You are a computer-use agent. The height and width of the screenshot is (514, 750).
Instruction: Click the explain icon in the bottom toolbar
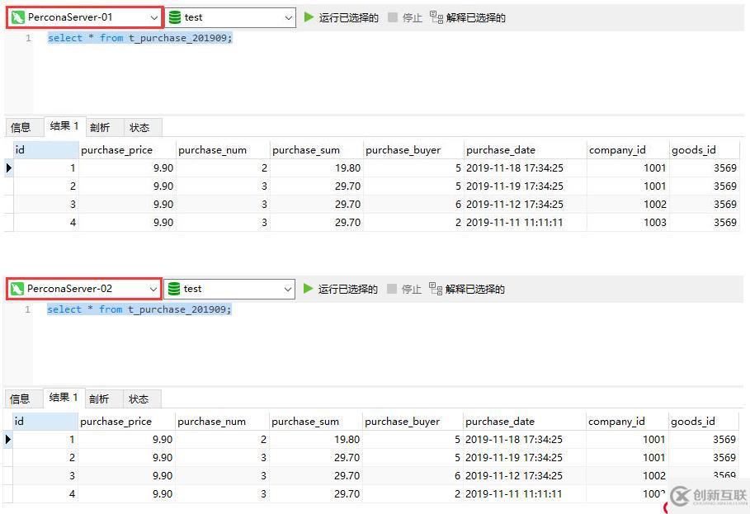coord(437,288)
